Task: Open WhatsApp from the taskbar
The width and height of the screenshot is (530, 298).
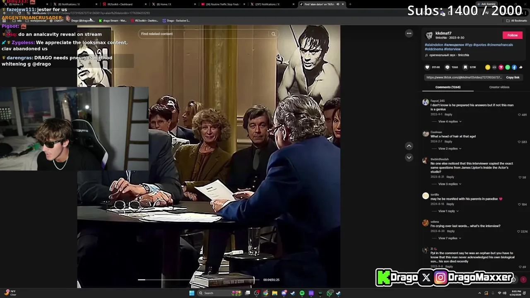Action: [329, 293]
